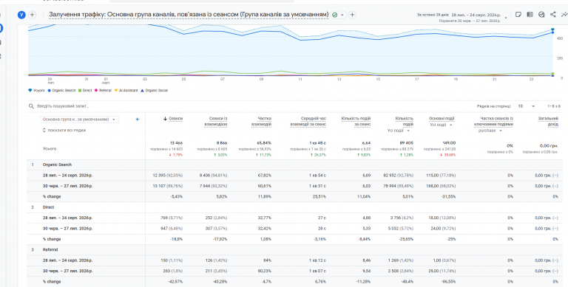The width and height of the screenshot is (568, 287).
Task: Select the Referral channel row header
Action: click(50, 250)
